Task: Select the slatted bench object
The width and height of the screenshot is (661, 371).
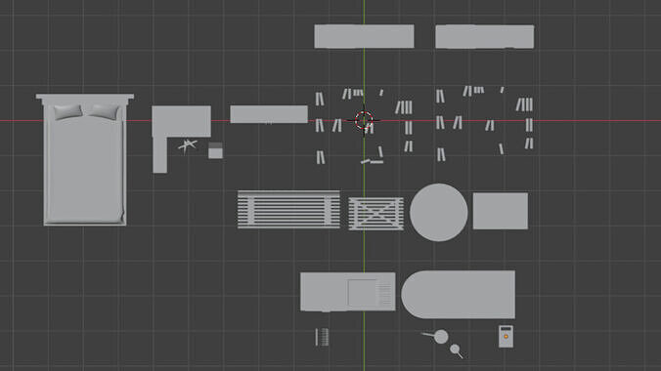Action: pyautogui.click(x=288, y=210)
